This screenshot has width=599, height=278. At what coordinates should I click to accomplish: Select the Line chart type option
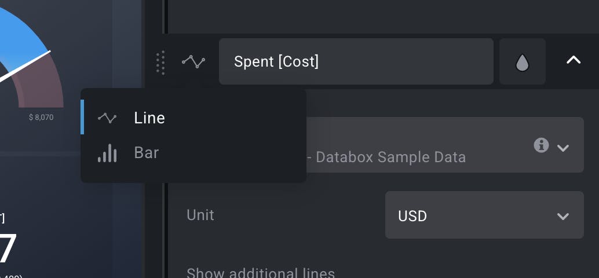click(x=149, y=118)
